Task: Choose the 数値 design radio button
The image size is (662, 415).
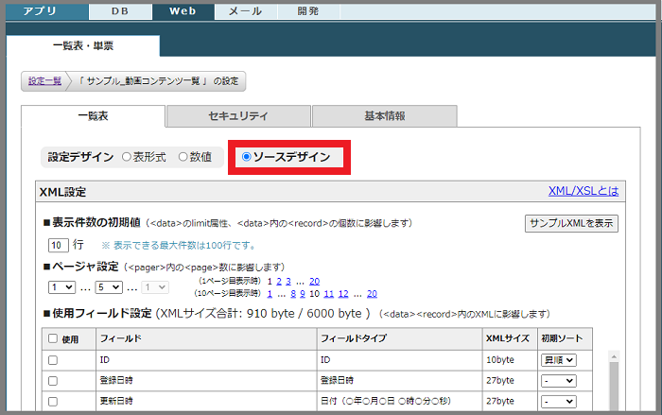Action: click(183, 157)
